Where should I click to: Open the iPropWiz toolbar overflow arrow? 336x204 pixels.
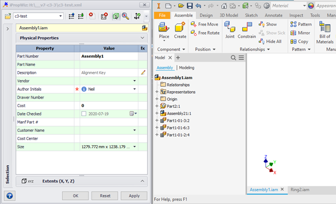click(147, 16)
